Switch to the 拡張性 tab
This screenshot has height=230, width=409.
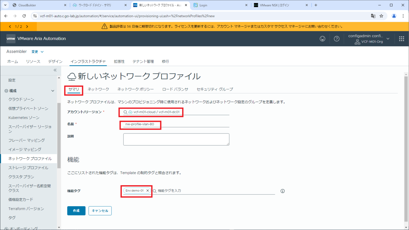point(119,61)
